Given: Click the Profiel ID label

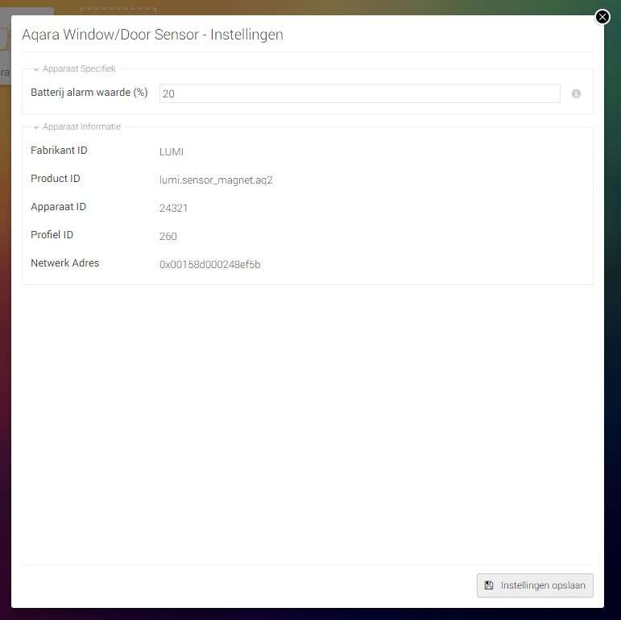Looking at the screenshot, I should tap(52, 235).
